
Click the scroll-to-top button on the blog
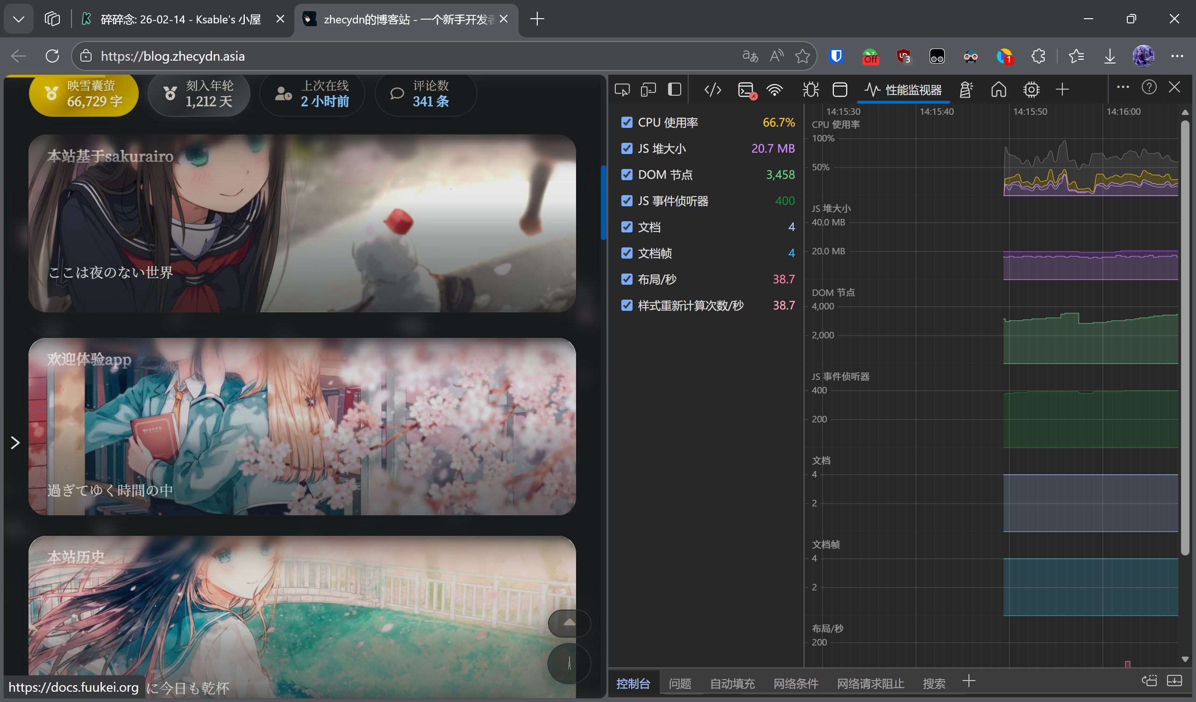(569, 623)
